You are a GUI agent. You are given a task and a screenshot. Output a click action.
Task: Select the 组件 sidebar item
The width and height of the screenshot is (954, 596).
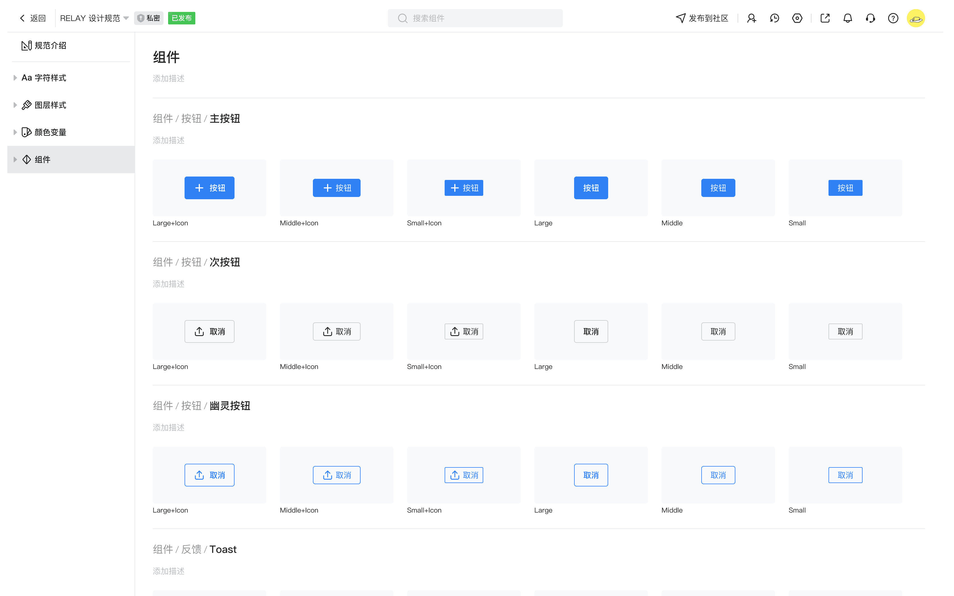[42, 159]
